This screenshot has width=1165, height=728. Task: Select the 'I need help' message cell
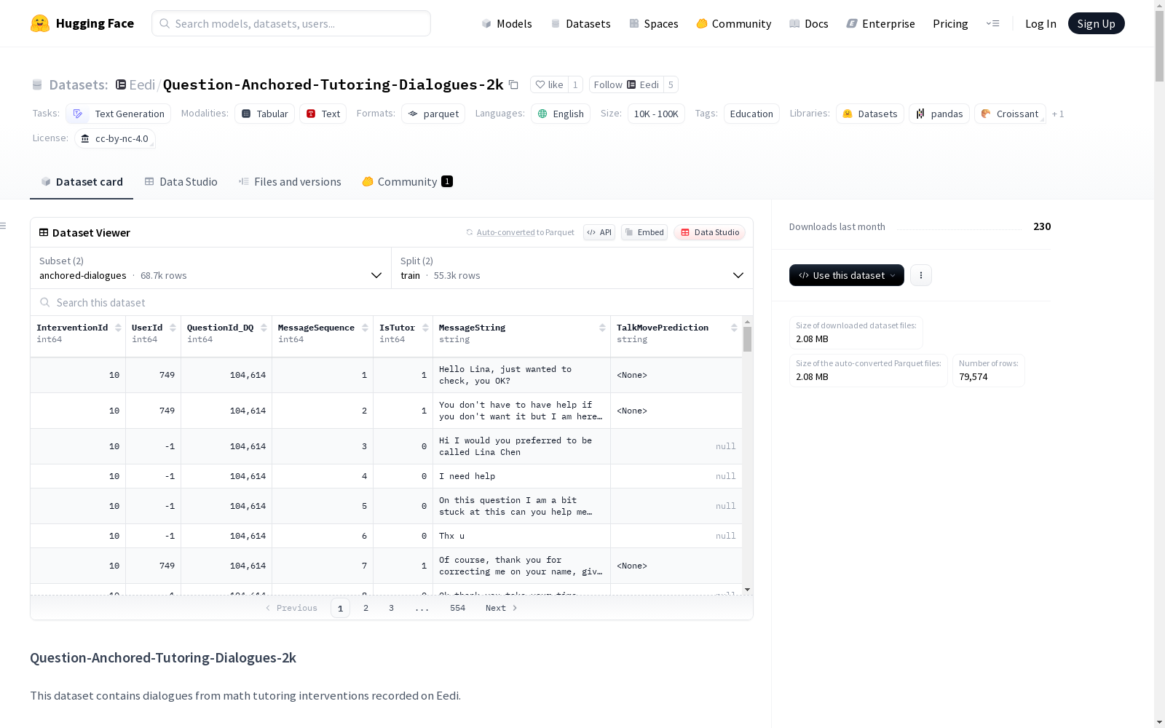tap(521, 476)
